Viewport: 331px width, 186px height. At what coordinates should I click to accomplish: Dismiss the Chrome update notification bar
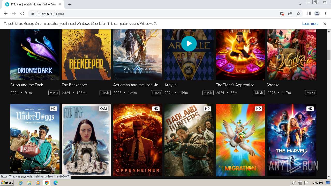click(x=325, y=24)
